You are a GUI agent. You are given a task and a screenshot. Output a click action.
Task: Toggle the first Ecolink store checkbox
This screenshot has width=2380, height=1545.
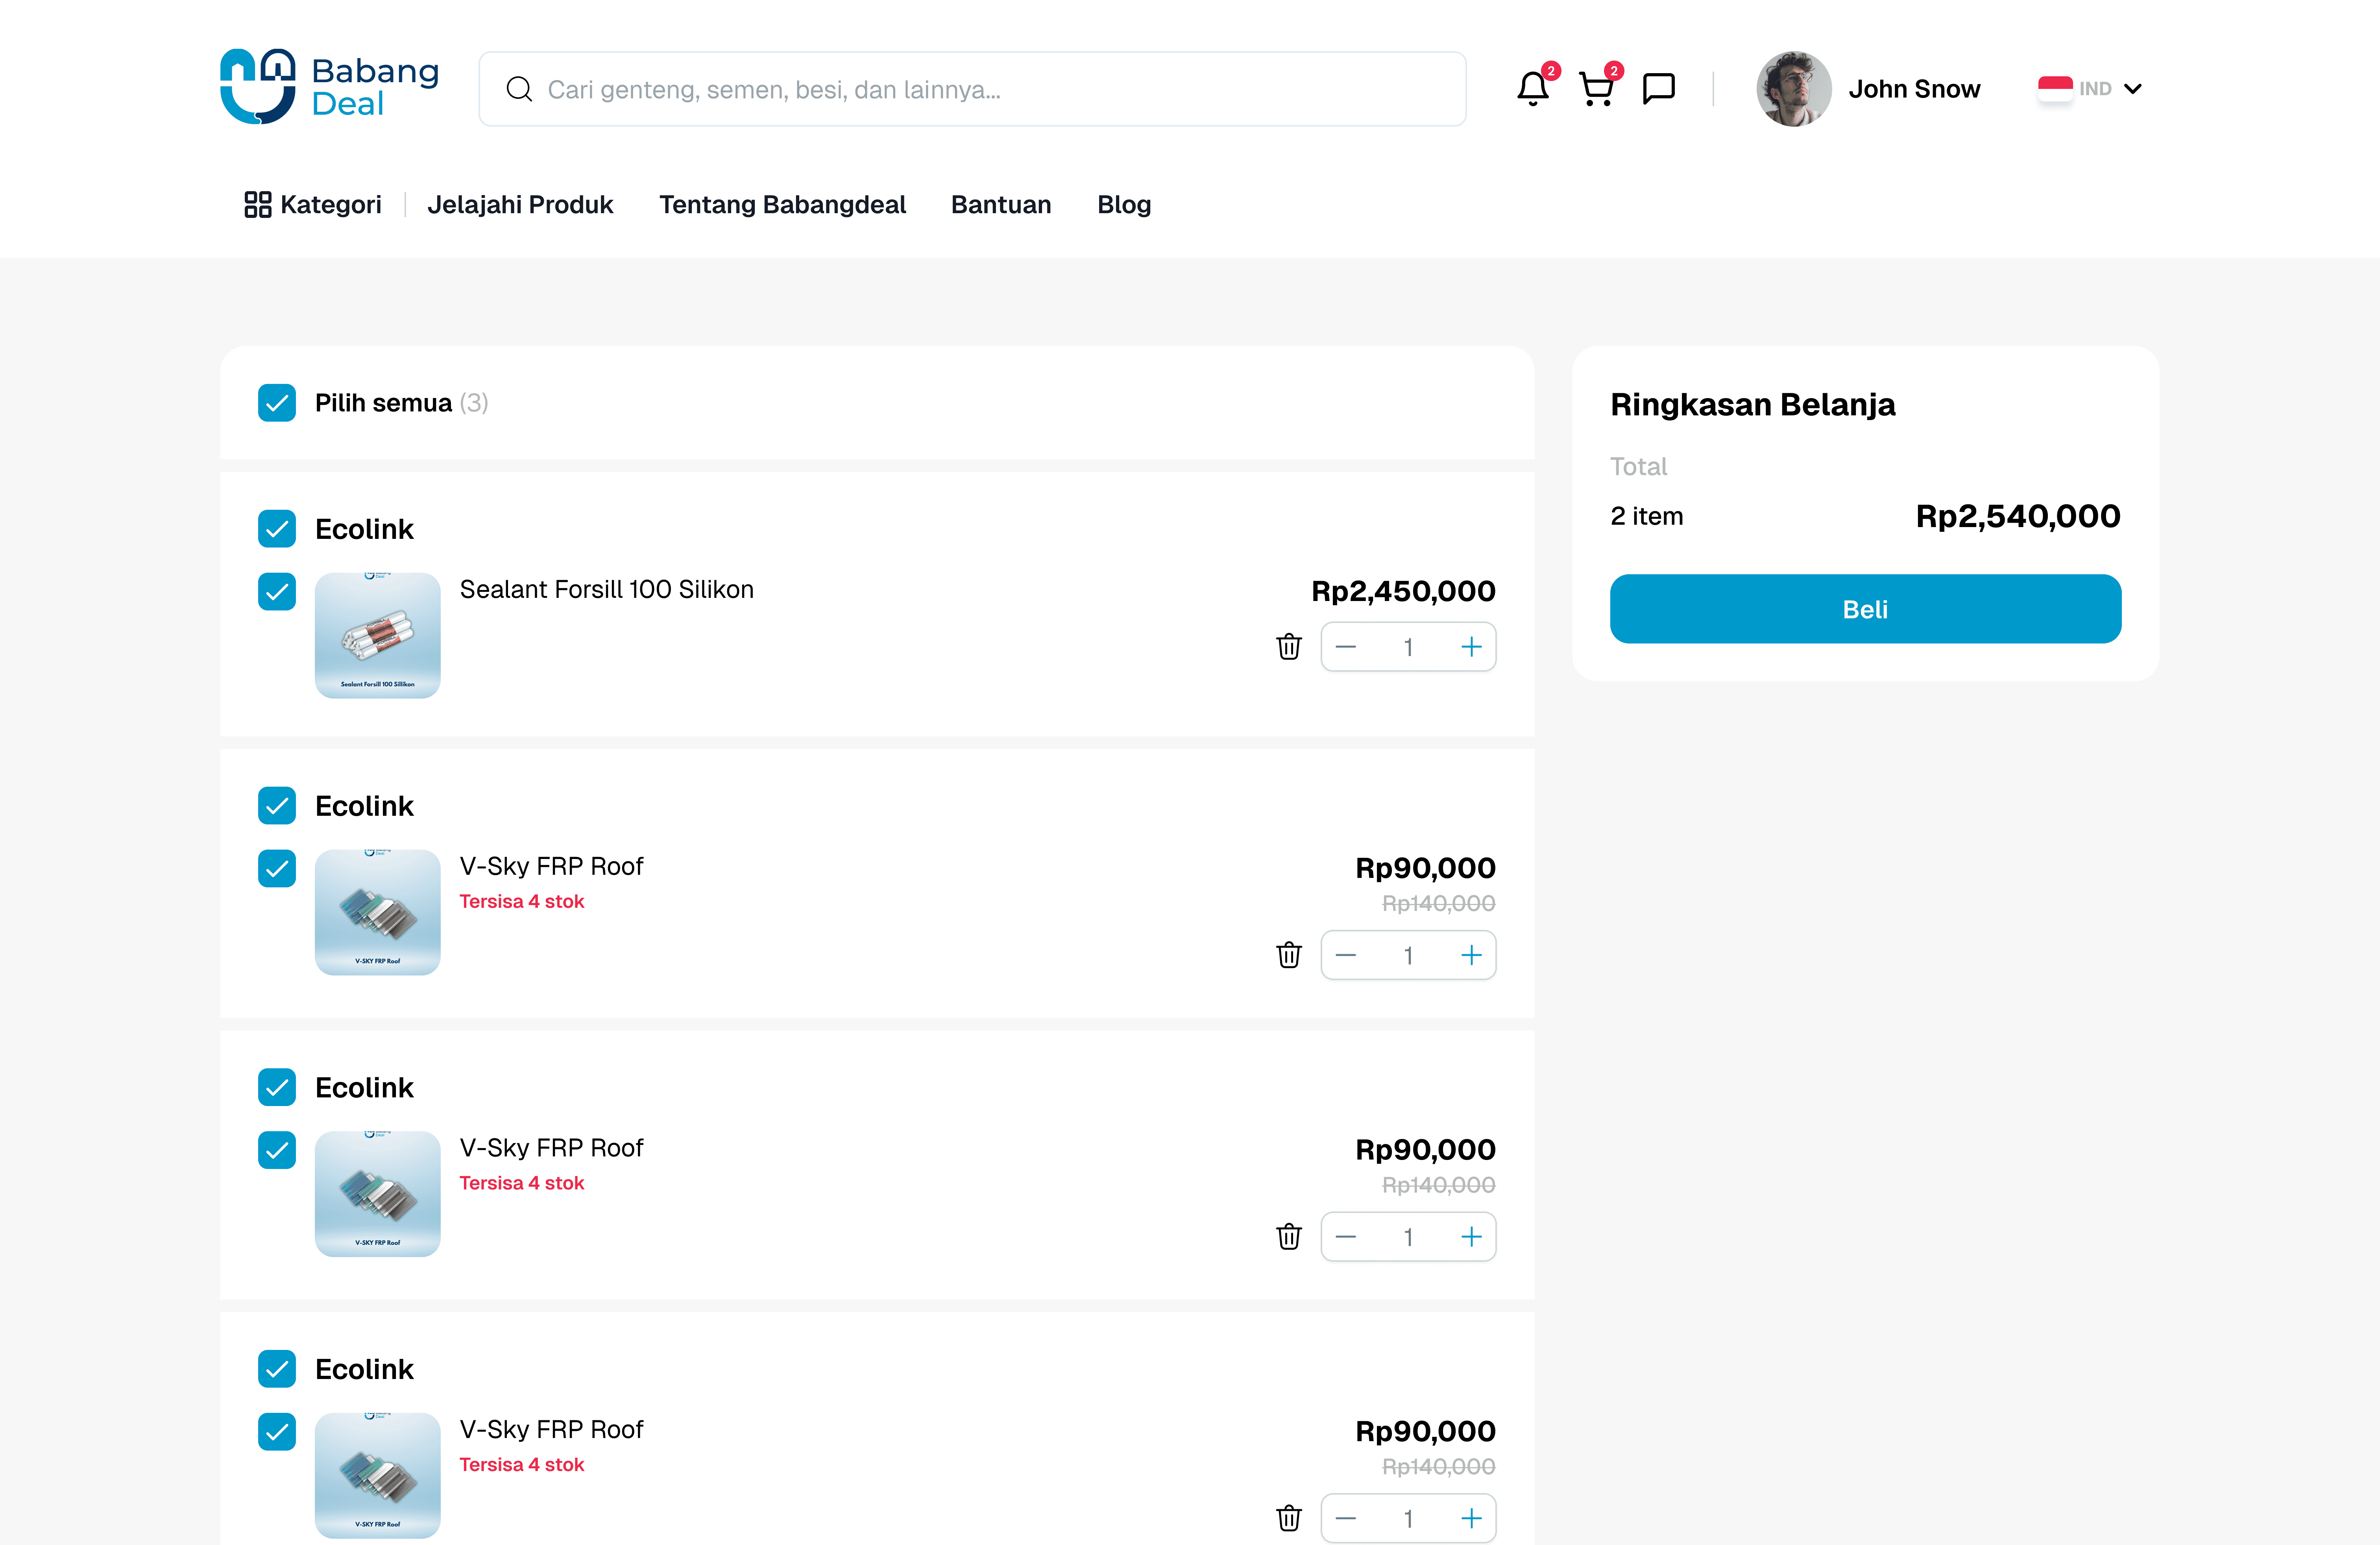point(277,529)
